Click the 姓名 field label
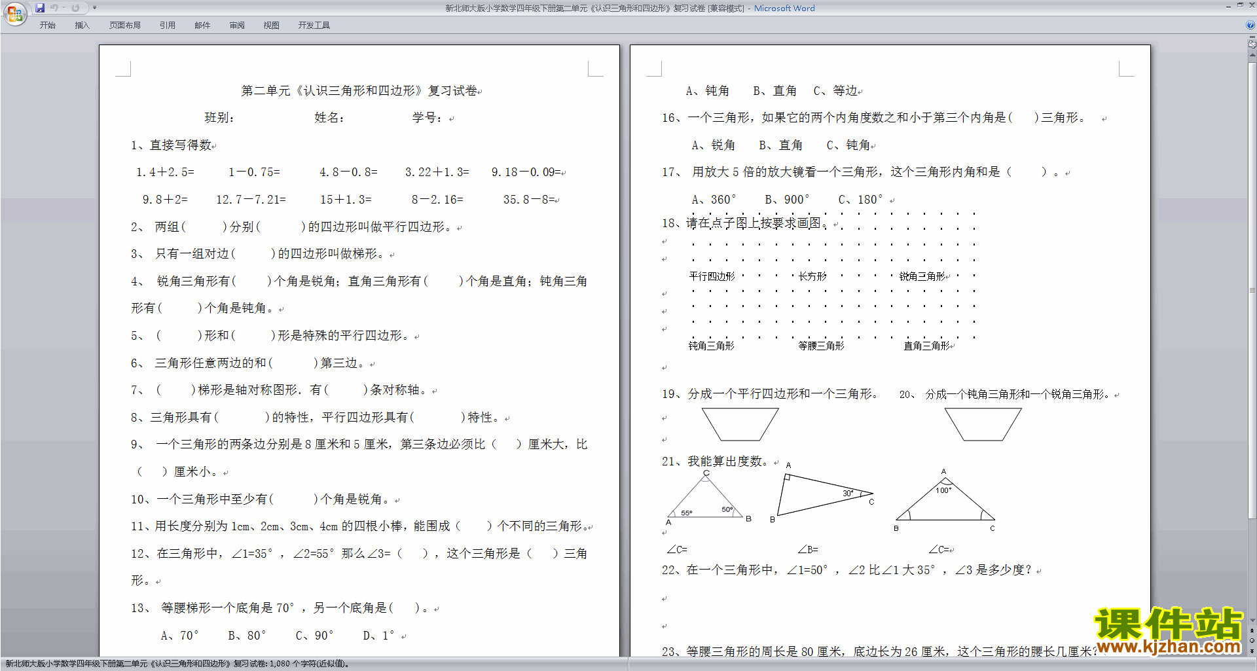 [329, 118]
